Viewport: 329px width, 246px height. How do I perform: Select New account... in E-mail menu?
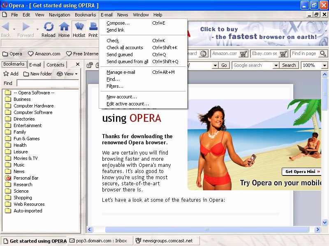(121, 97)
